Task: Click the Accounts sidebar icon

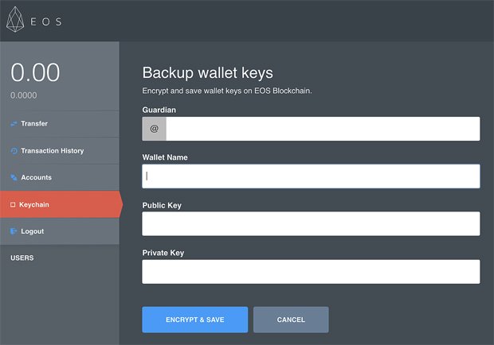Action: click(14, 177)
